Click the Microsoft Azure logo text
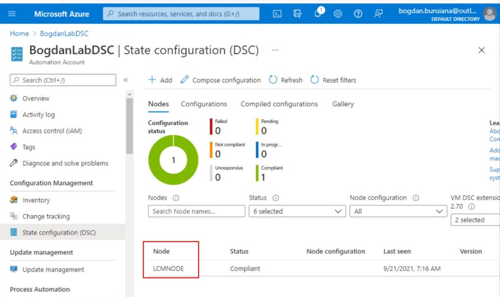The image size is (500, 297). pos(62,14)
